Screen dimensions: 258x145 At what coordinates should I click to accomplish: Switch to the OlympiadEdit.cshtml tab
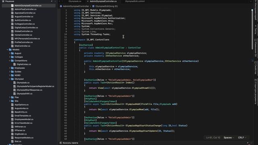pos(135,1)
